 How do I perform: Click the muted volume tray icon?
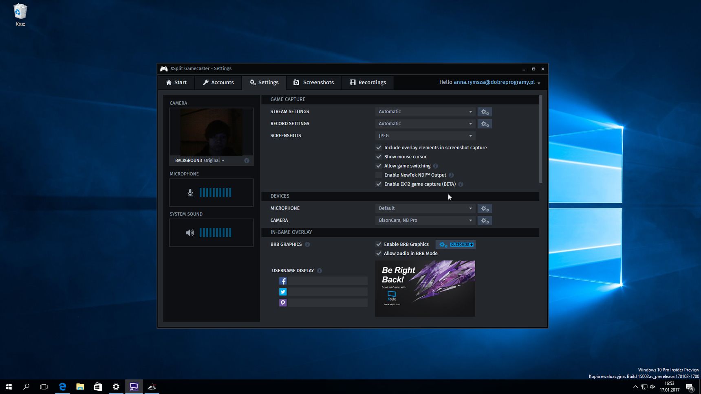click(x=653, y=387)
